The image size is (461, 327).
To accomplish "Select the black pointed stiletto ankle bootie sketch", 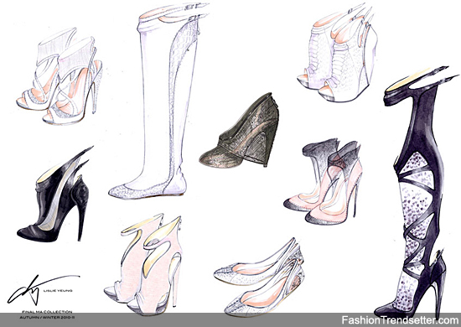I will (55, 195).
